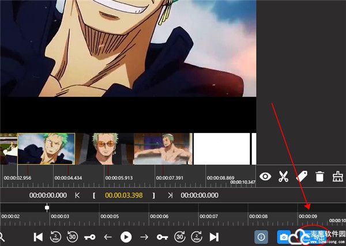346x246 pixels.
Task: Click the broom clear icon
Action: [337, 177]
